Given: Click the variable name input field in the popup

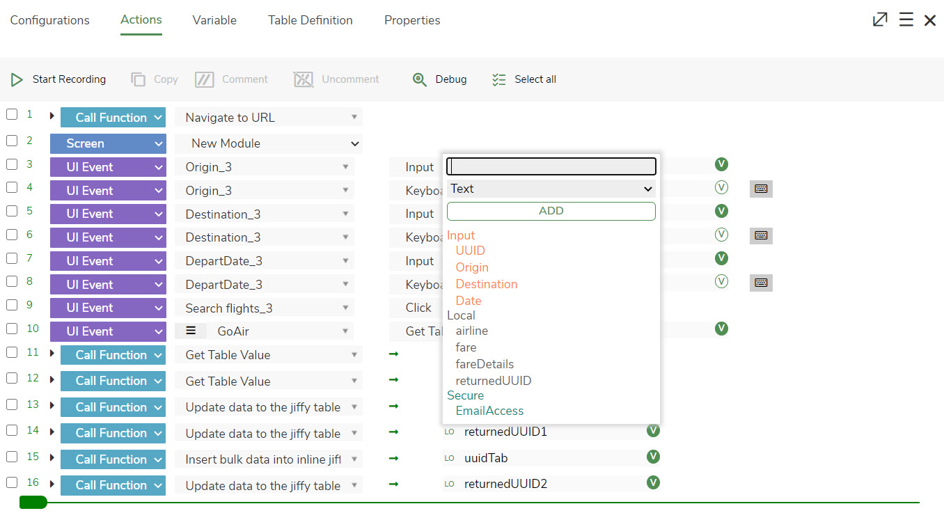Looking at the screenshot, I should pos(550,166).
